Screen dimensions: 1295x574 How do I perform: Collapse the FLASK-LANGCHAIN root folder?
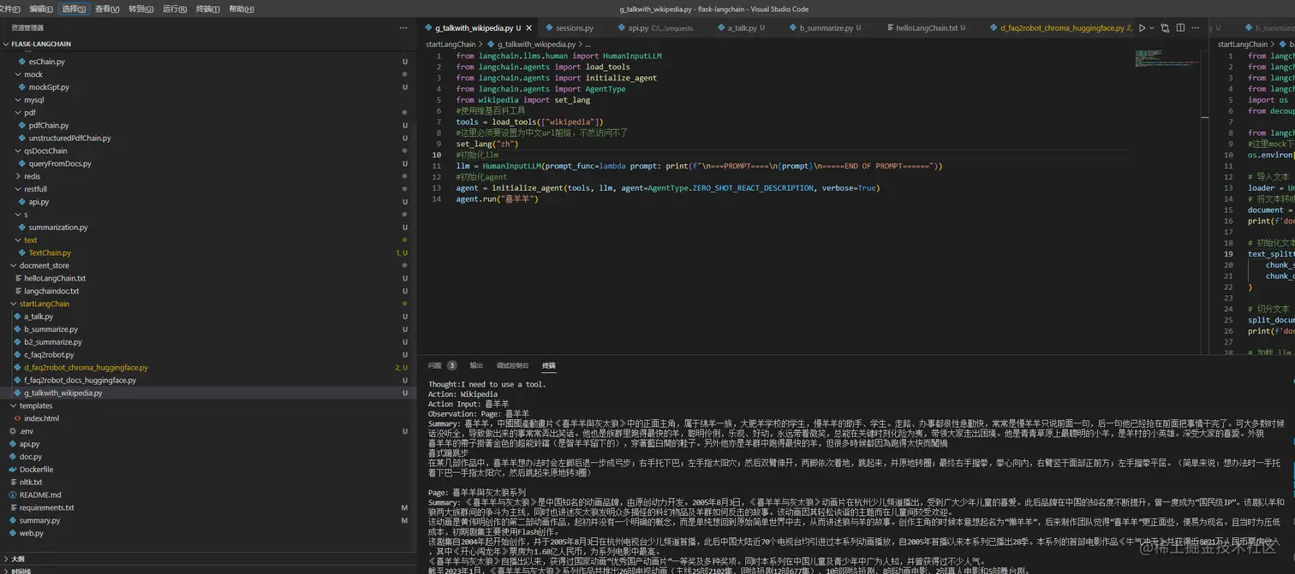click(x=40, y=44)
